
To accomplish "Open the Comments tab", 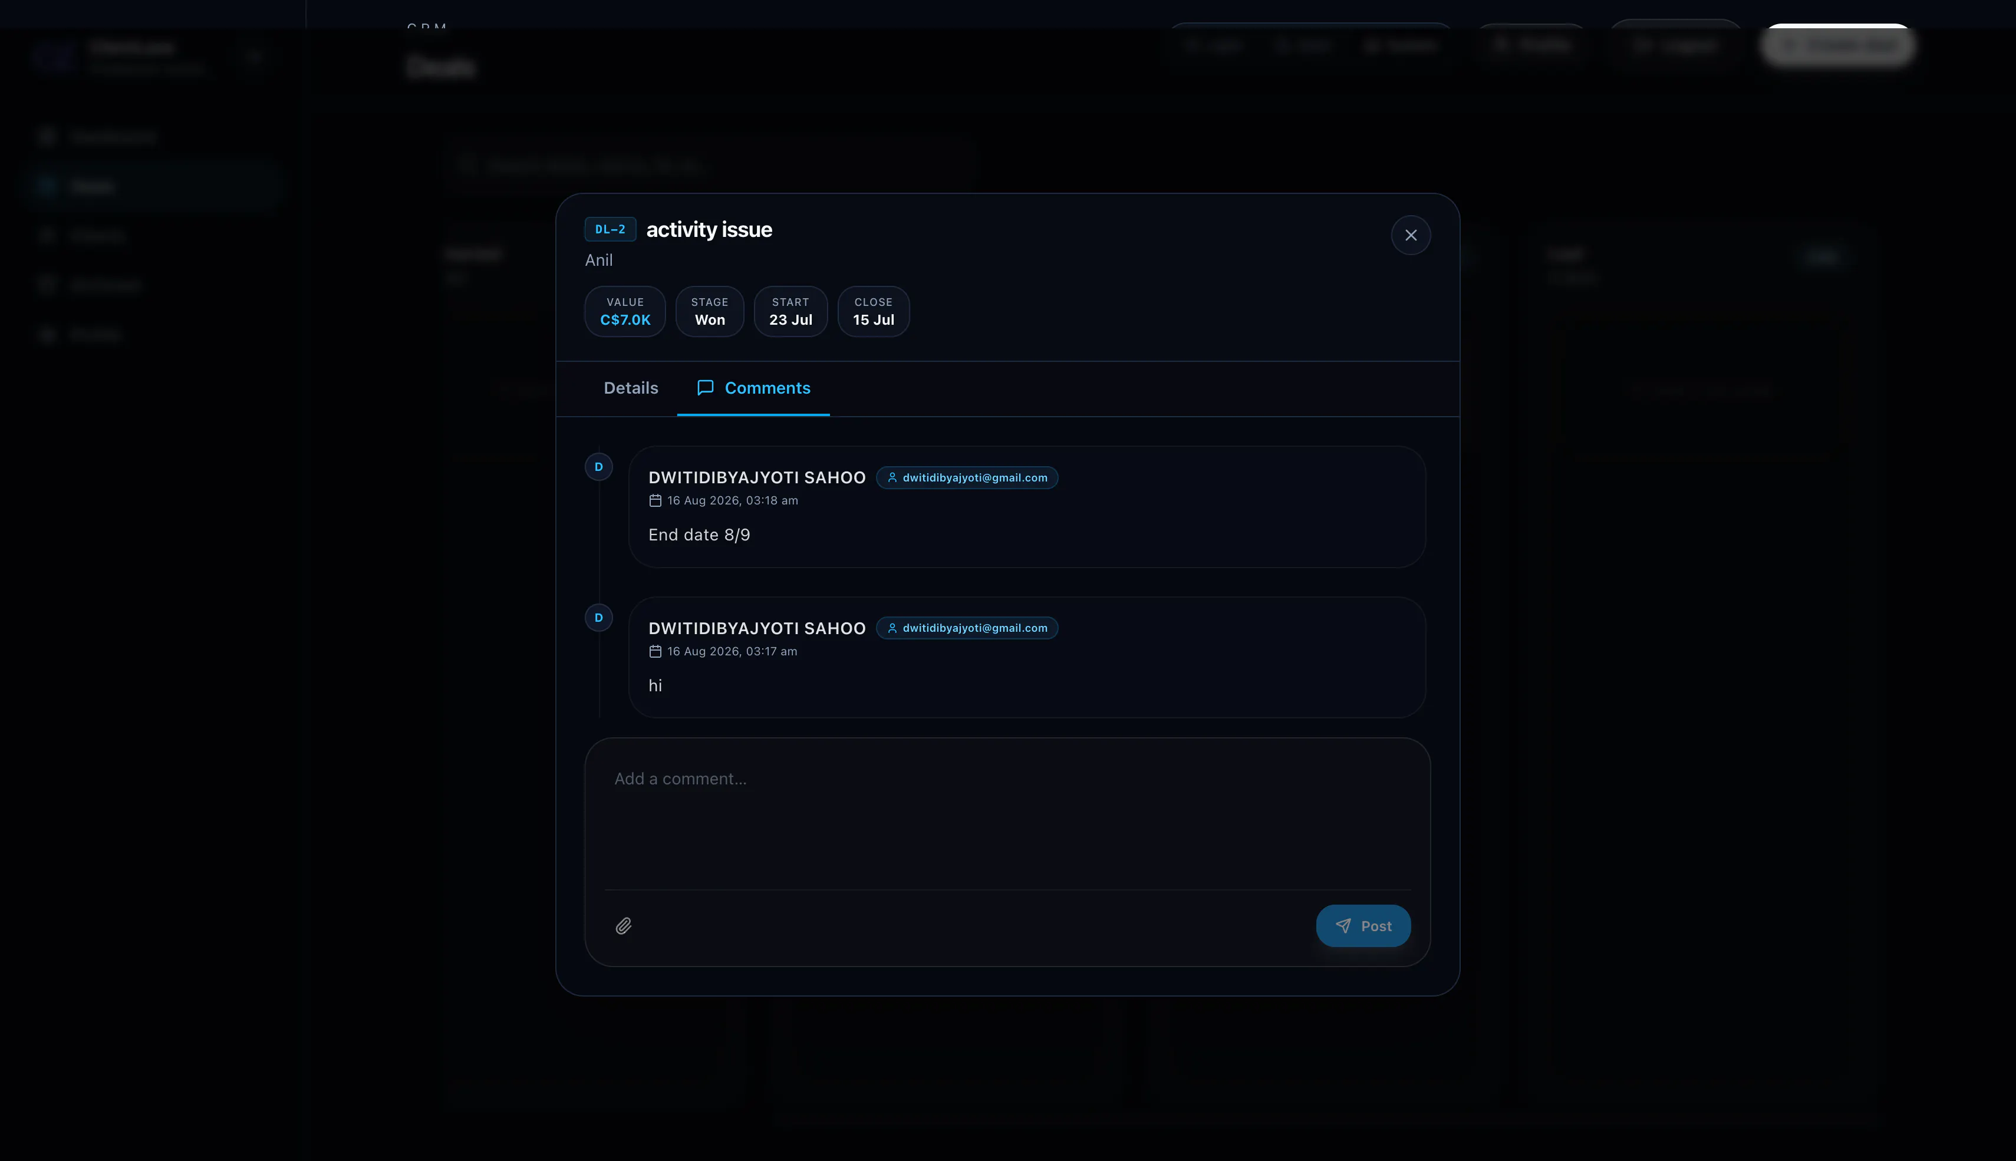I will pyautogui.click(x=753, y=388).
